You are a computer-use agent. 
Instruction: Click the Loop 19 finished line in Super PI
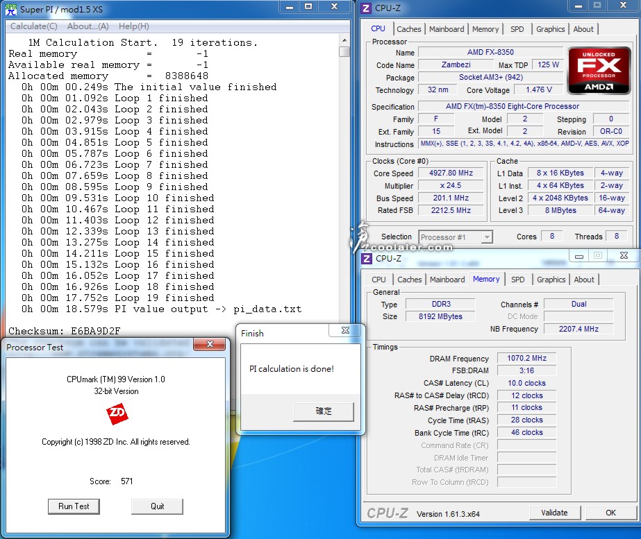click(x=118, y=298)
